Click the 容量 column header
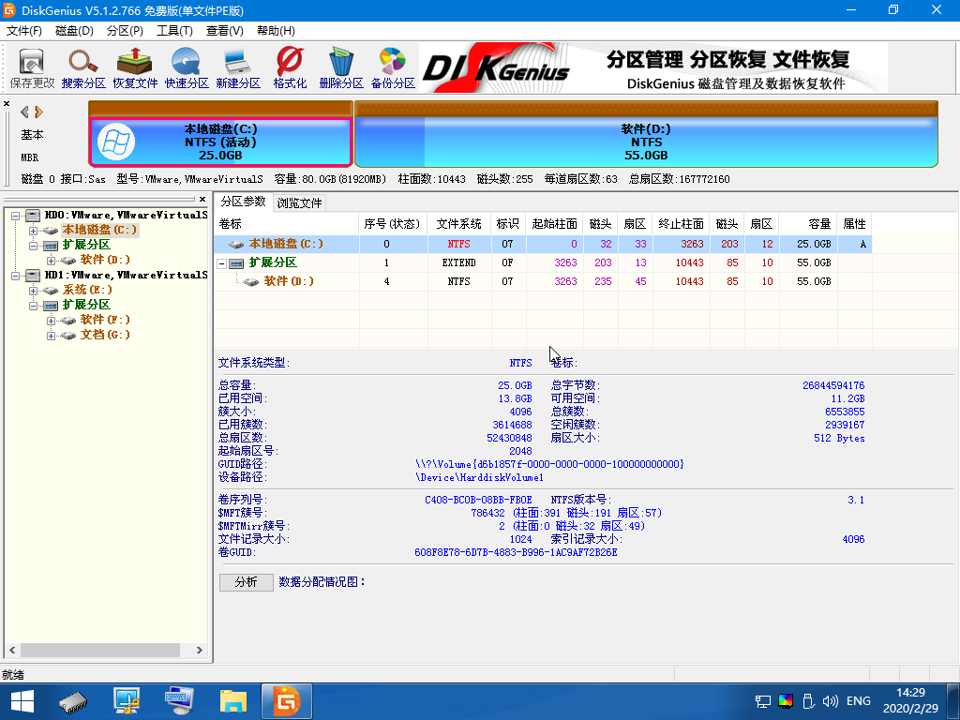960x720 pixels. point(807,224)
